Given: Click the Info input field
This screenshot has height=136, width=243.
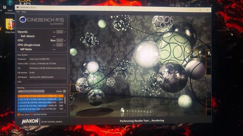Looking at the screenshot, I should click(47, 82).
